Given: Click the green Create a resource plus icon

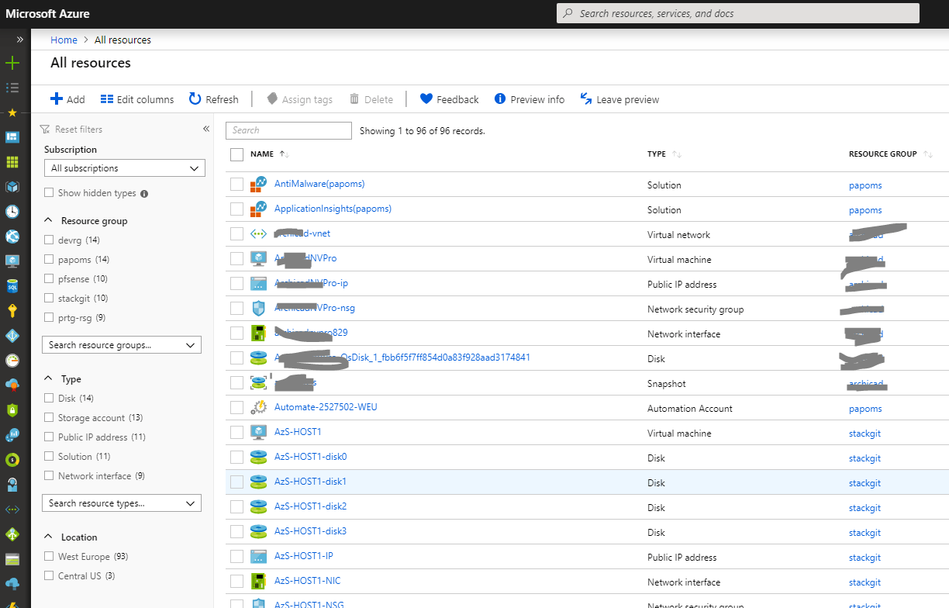Looking at the screenshot, I should tap(12, 62).
